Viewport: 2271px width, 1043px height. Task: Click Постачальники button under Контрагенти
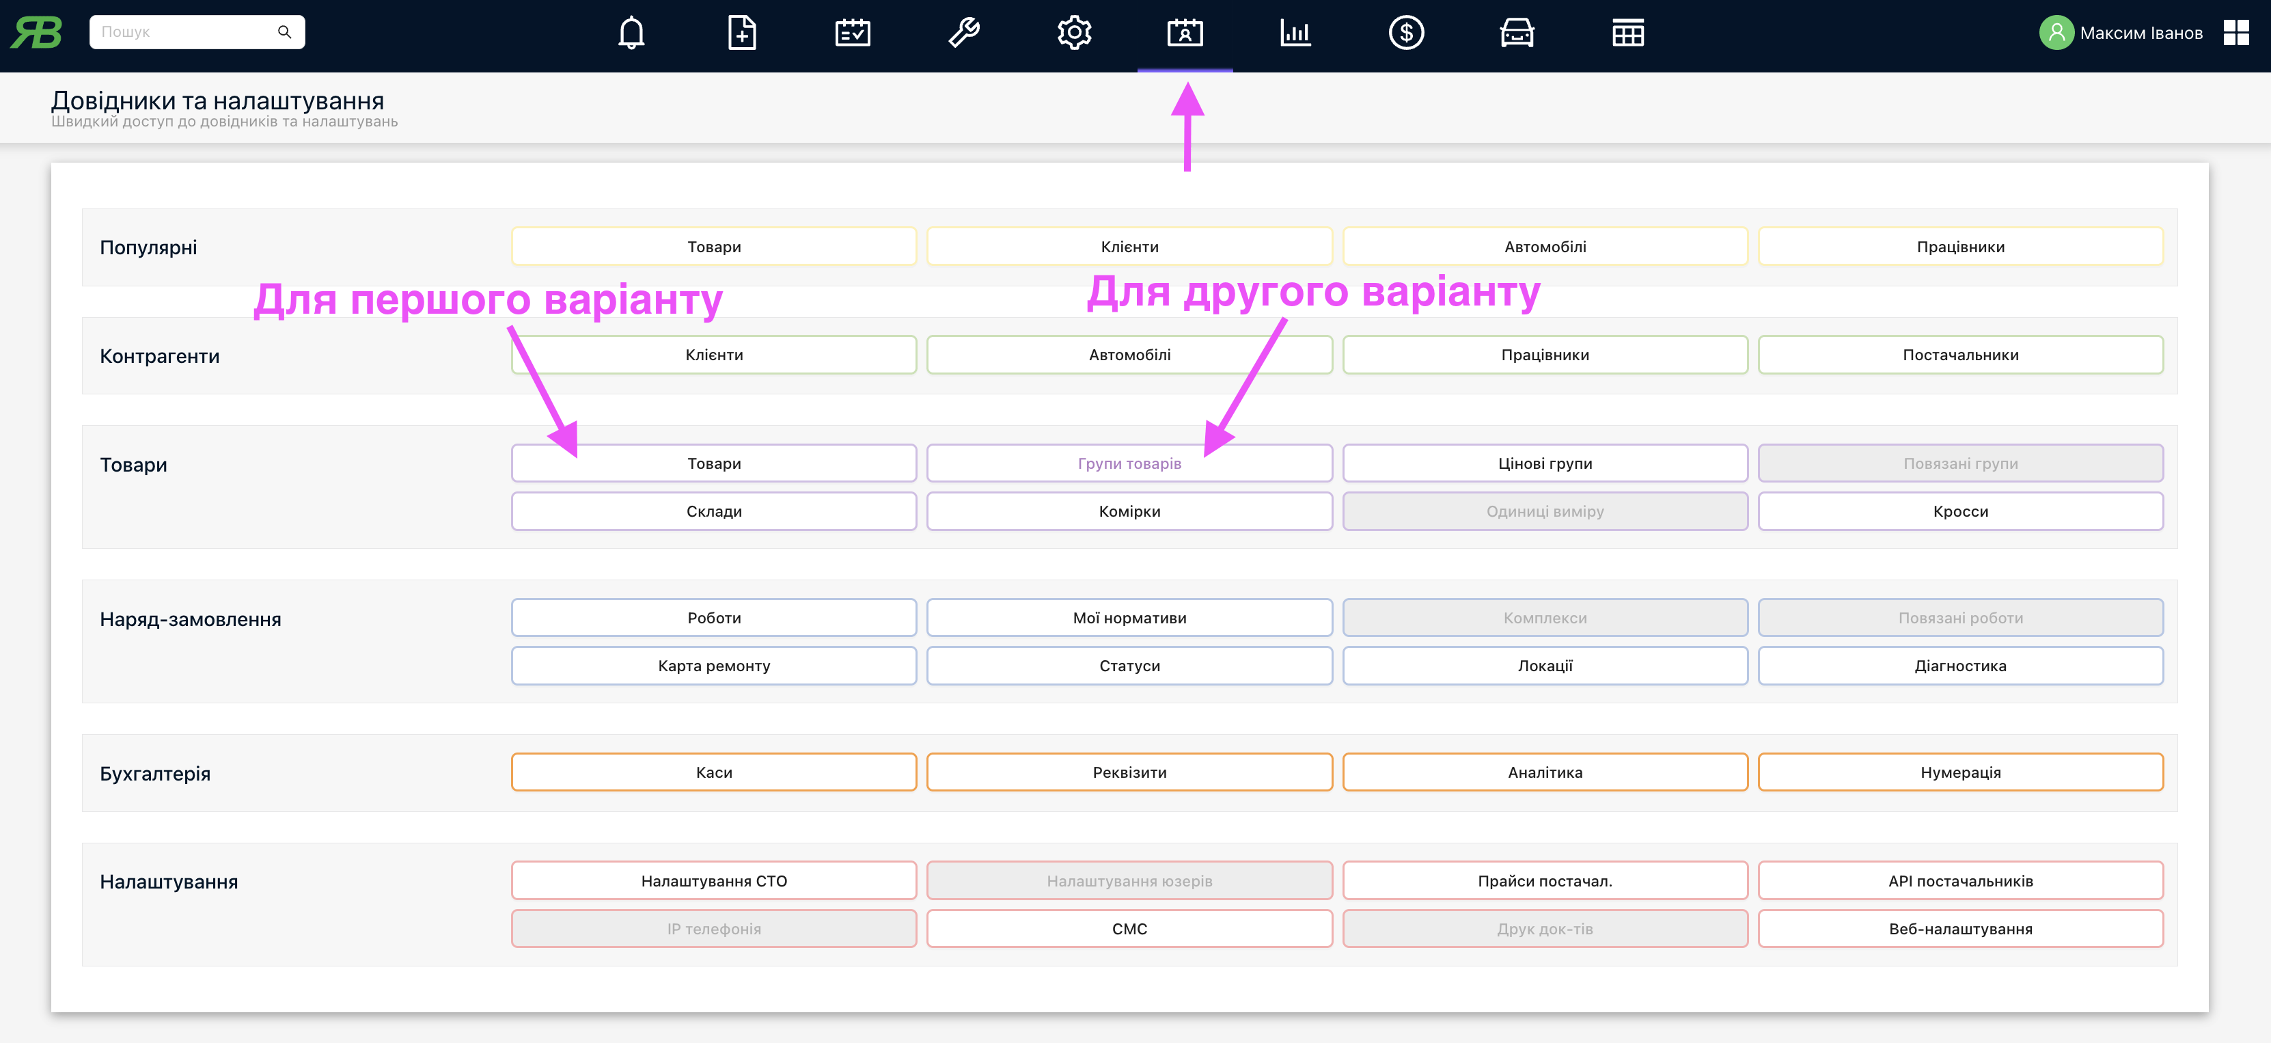(x=1959, y=355)
